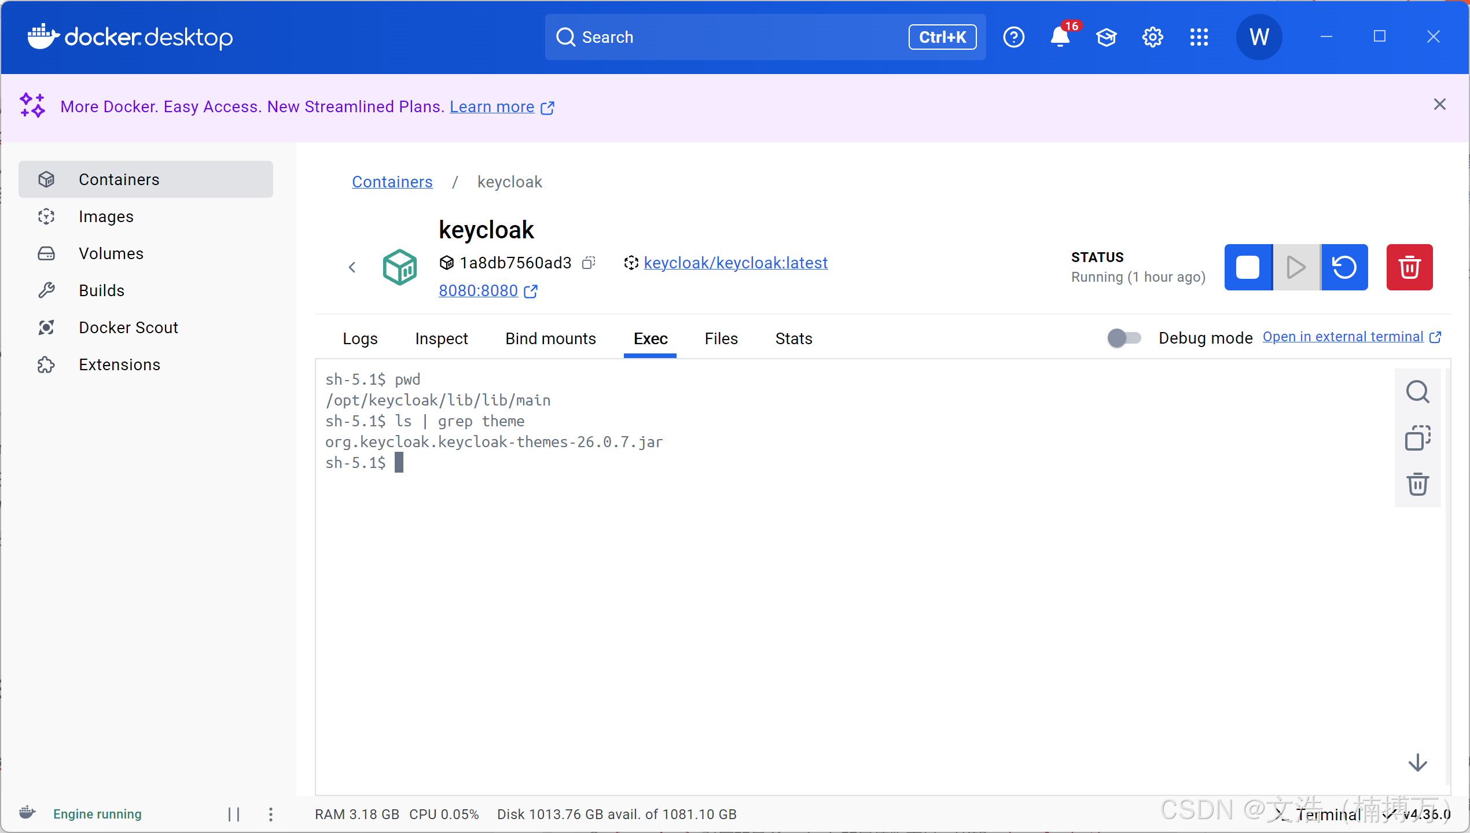Click the Running (1 hour ago) status text
The height and width of the screenshot is (833, 1470).
(x=1138, y=277)
